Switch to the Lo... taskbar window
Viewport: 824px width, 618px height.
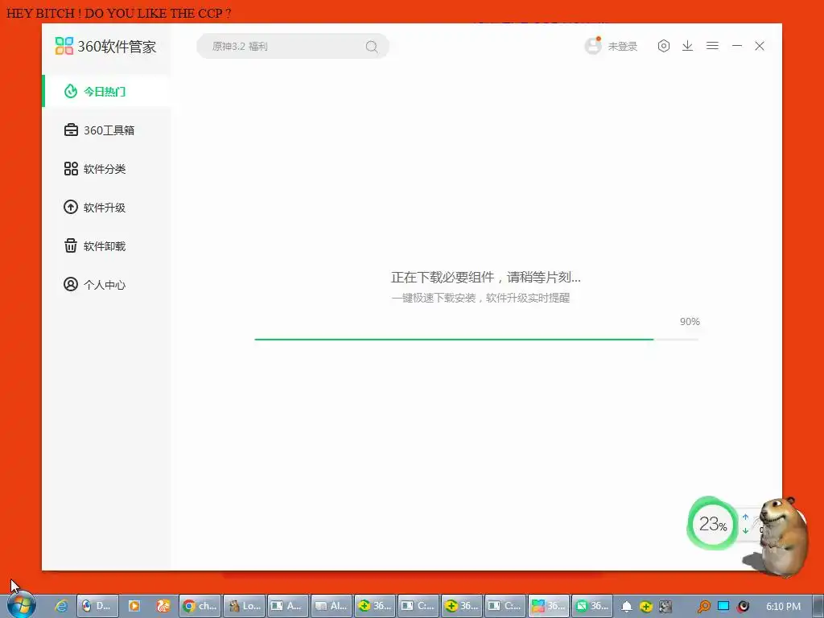point(245,606)
